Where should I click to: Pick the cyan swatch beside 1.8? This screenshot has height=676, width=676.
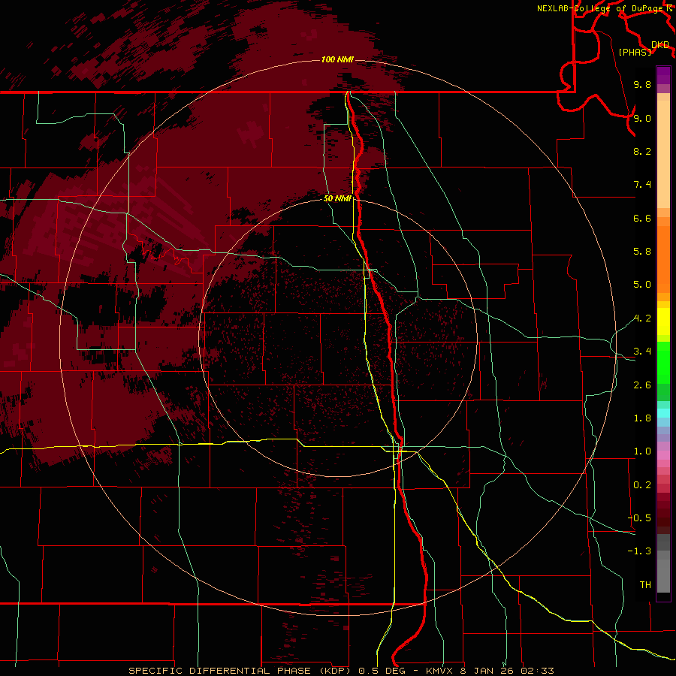pyautogui.click(x=663, y=413)
